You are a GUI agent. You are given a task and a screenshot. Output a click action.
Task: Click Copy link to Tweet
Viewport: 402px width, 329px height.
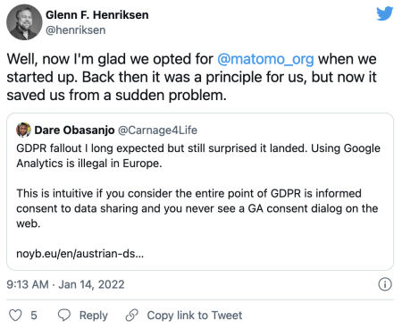(x=195, y=316)
